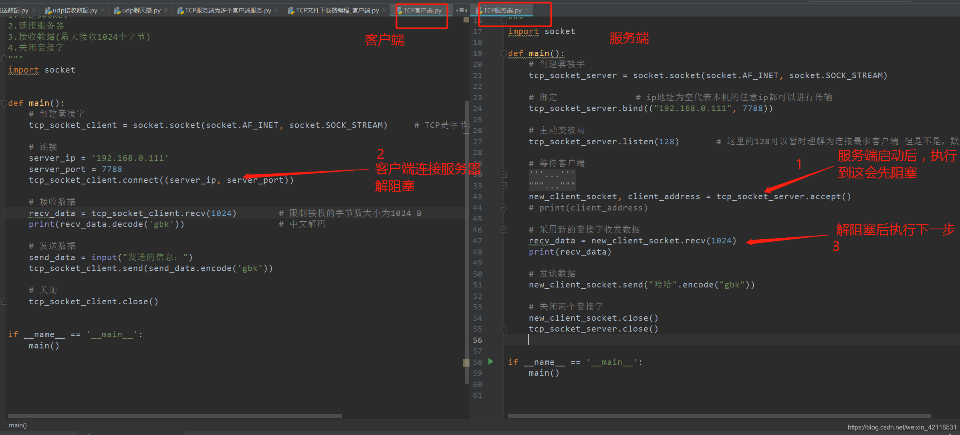The height and width of the screenshot is (435, 960).
Task: Click the tcp_socket_server.listen(128) line
Action: pyautogui.click(x=604, y=142)
